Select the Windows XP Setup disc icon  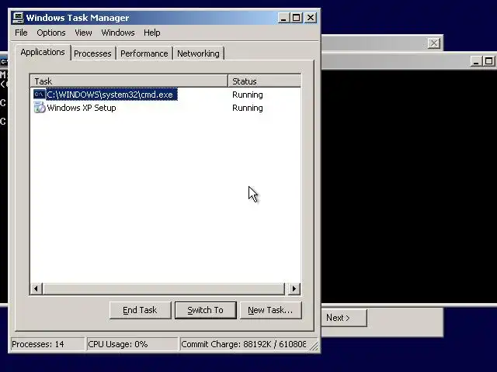click(x=40, y=108)
